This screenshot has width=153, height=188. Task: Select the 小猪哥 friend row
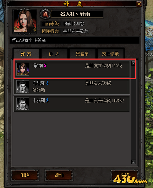72,104
